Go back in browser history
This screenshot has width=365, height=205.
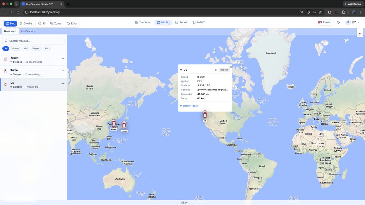point(4,12)
